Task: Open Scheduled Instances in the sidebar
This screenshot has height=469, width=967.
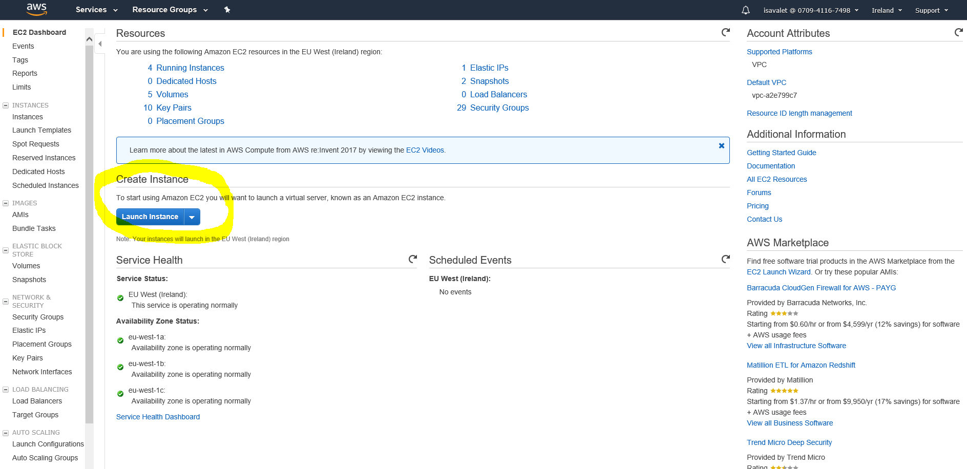Action: click(x=46, y=185)
